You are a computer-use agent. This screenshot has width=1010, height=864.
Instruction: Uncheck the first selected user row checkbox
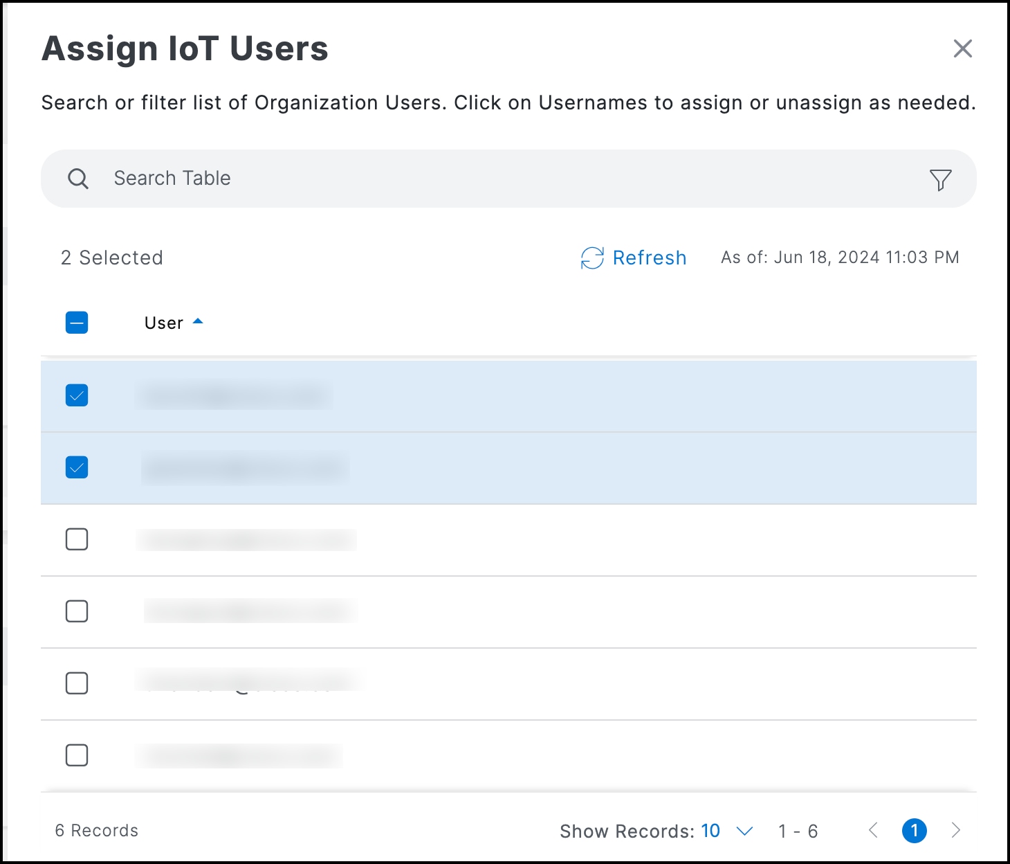pos(77,395)
